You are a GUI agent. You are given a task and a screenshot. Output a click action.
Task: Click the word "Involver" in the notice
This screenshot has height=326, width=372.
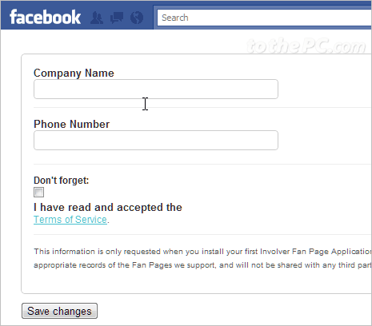click(274, 252)
